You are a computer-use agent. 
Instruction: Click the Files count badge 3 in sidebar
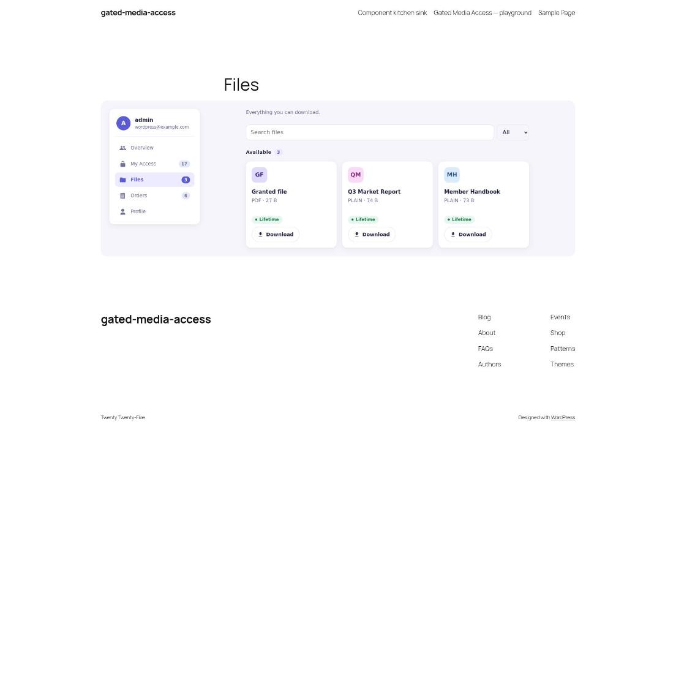pyautogui.click(x=186, y=180)
